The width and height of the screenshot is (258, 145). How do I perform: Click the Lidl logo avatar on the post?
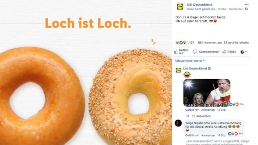[180, 6]
